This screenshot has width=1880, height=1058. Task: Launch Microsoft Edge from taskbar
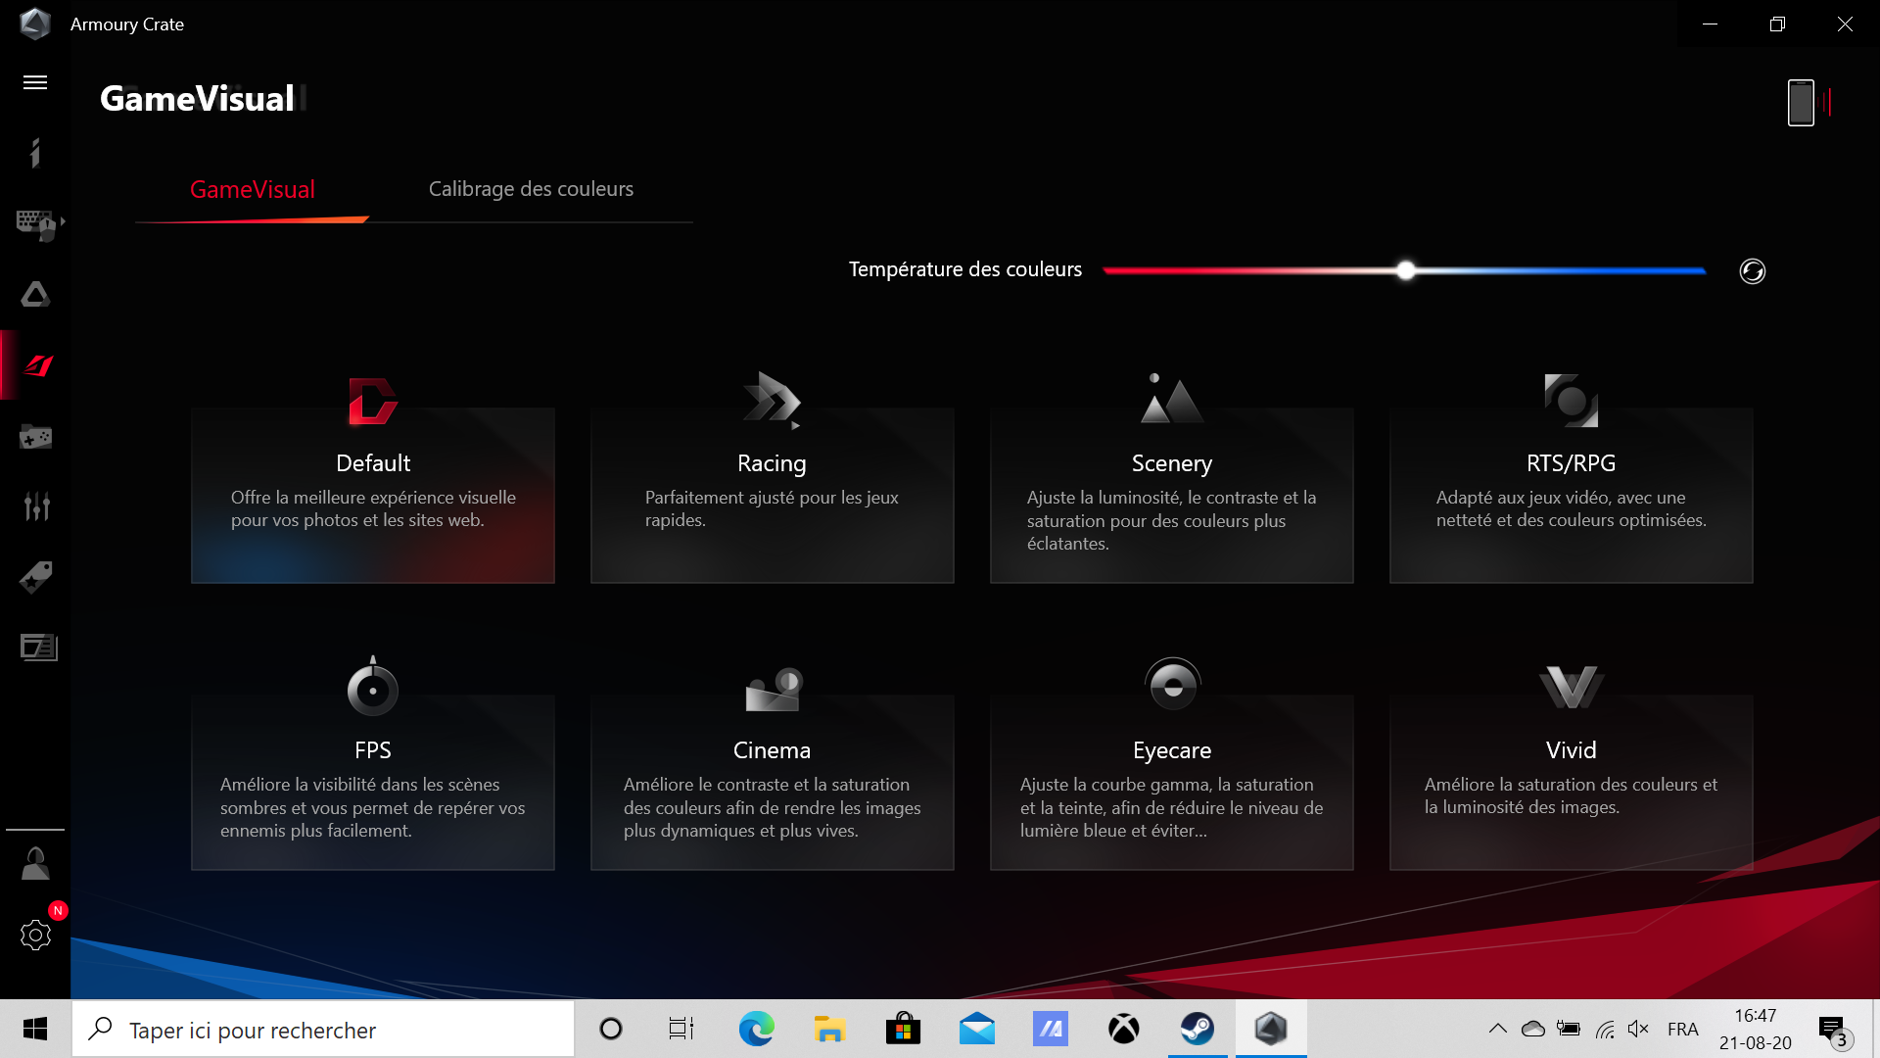tap(756, 1029)
